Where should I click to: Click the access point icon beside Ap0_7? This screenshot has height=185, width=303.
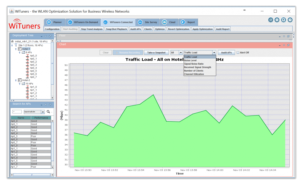[x=27, y=77]
